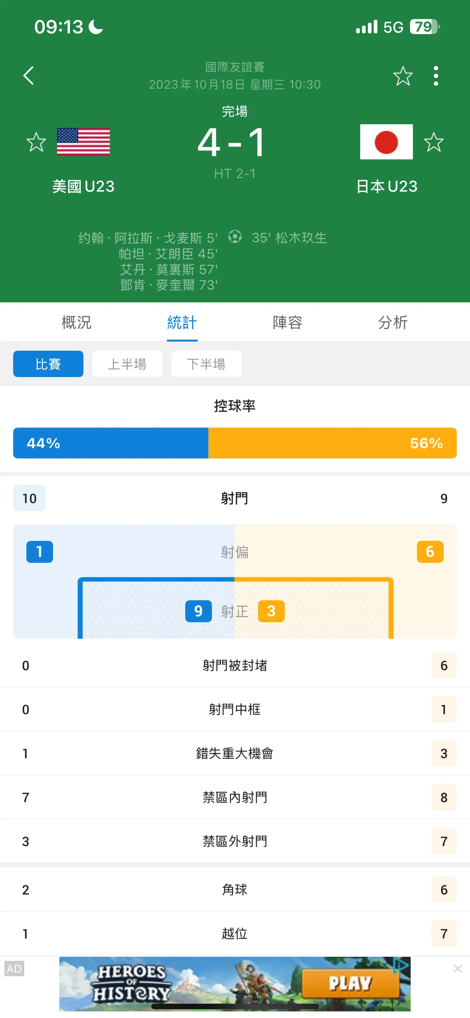
Task: Tap the 56% orange possession bar
Action: click(x=332, y=443)
